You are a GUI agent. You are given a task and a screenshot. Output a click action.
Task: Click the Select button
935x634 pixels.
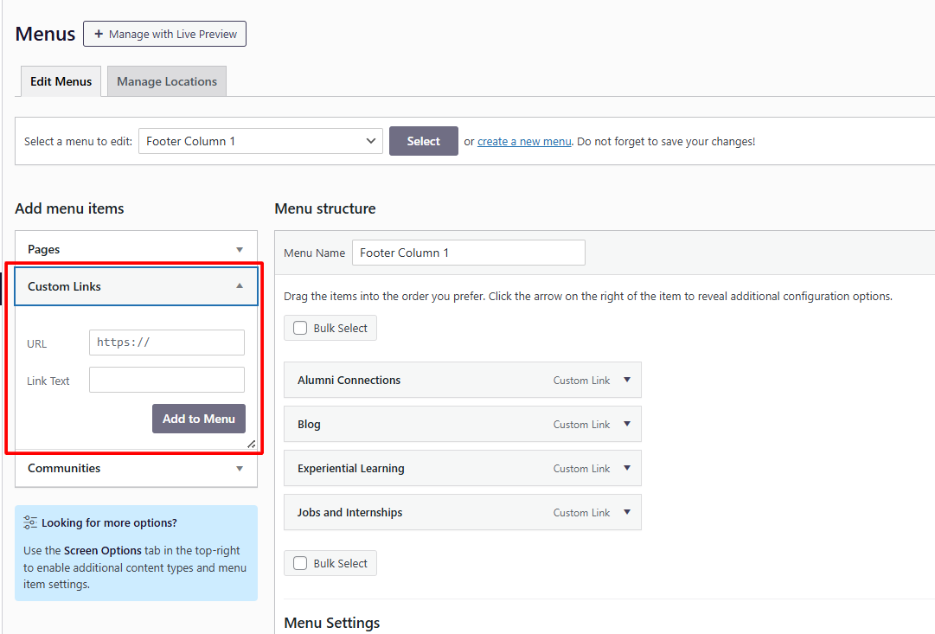[423, 141]
